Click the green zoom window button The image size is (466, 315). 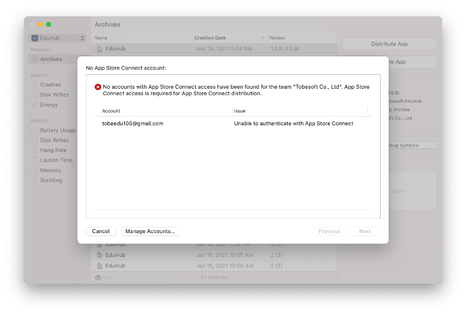49,24
